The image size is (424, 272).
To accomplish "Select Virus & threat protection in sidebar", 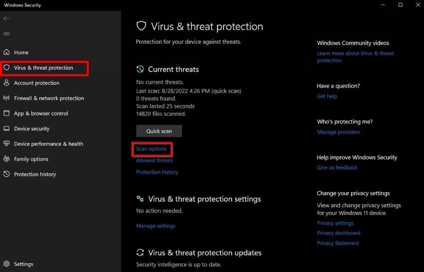I will (43, 68).
